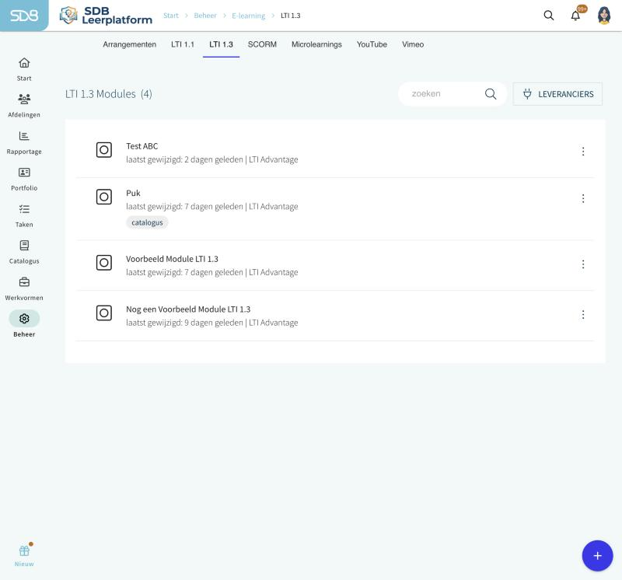Open Taken in the sidebar
The image size is (622, 580).
(x=24, y=216)
